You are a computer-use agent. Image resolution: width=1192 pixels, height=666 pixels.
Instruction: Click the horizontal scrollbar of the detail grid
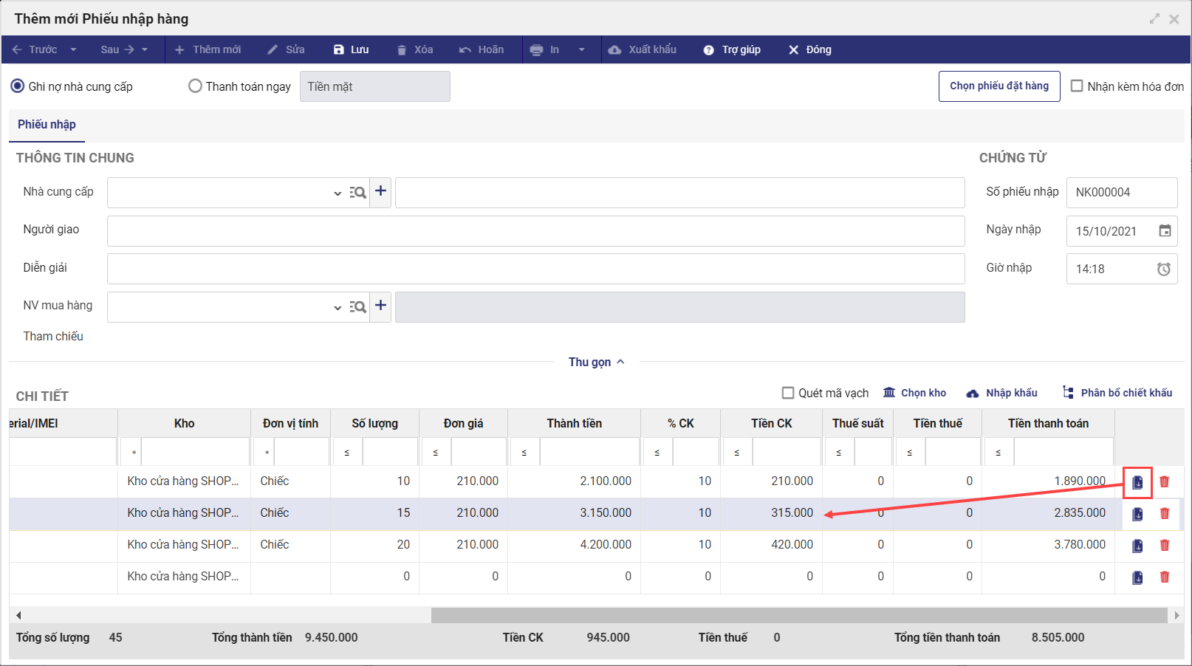799,615
